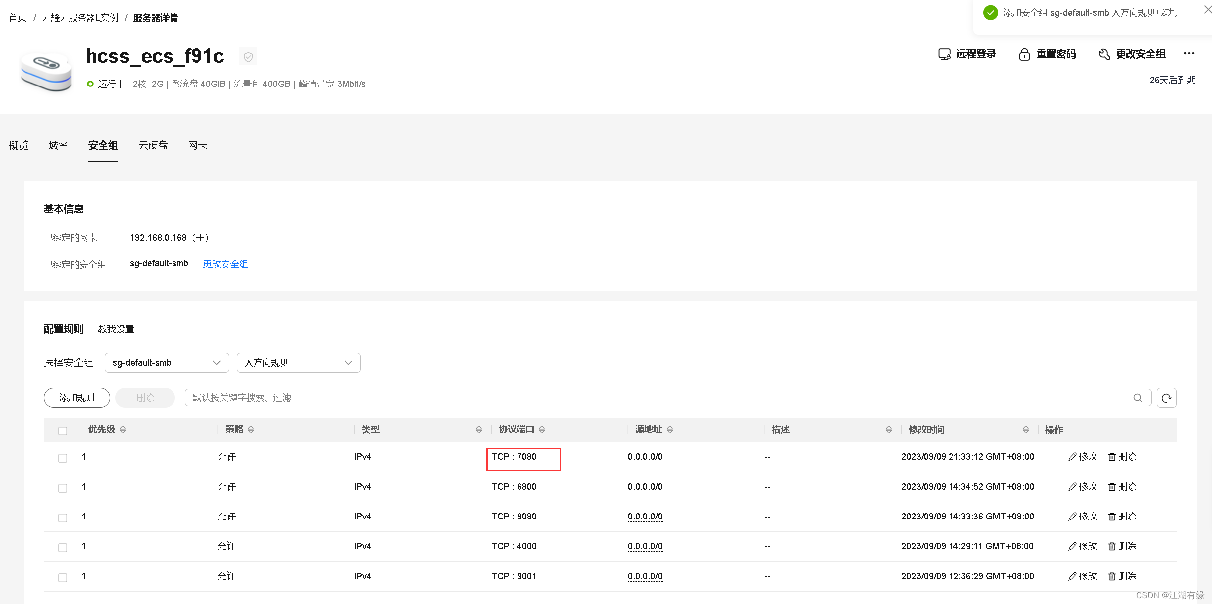The height and width of the screenshot is (604, 1212).
Task: Switch to the 网卡 tab
Action: (x=198, y=145)
